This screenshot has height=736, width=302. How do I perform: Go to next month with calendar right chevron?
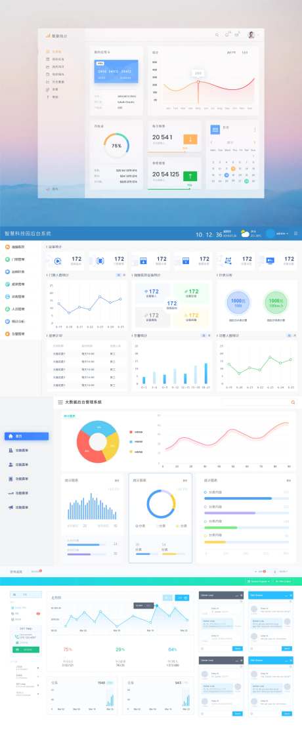[x=255, y=142]
